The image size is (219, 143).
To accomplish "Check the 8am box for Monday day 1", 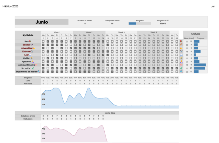I will click(x=43, y=41).
